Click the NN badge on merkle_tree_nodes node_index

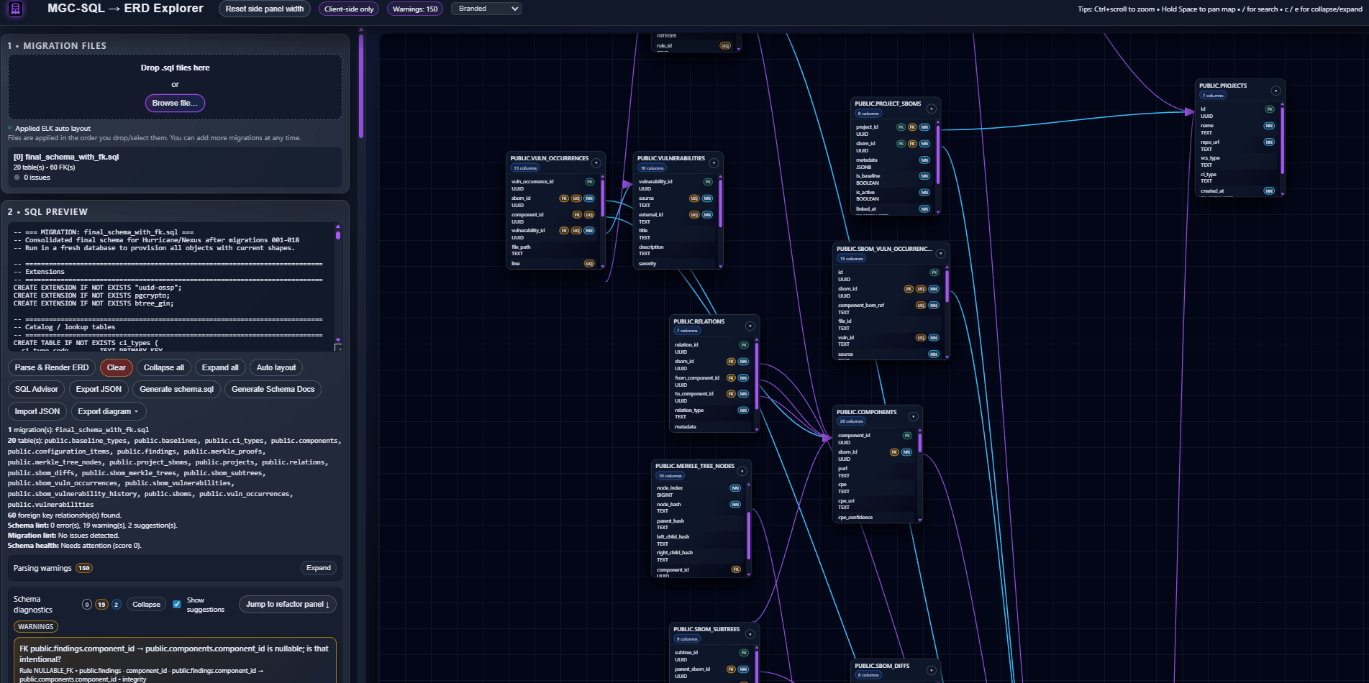[735, 488]
